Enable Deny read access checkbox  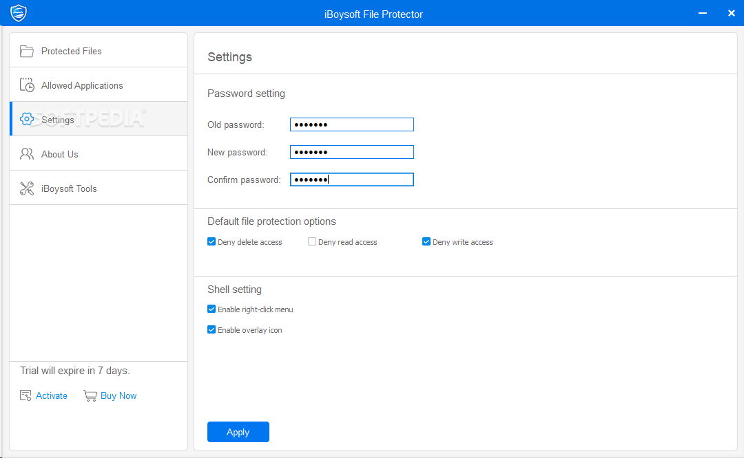tap(312, 241)
